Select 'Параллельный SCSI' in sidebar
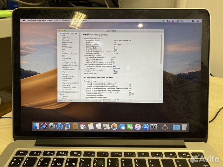This screenshot has height=167, width=223. [x=70, y=83]
